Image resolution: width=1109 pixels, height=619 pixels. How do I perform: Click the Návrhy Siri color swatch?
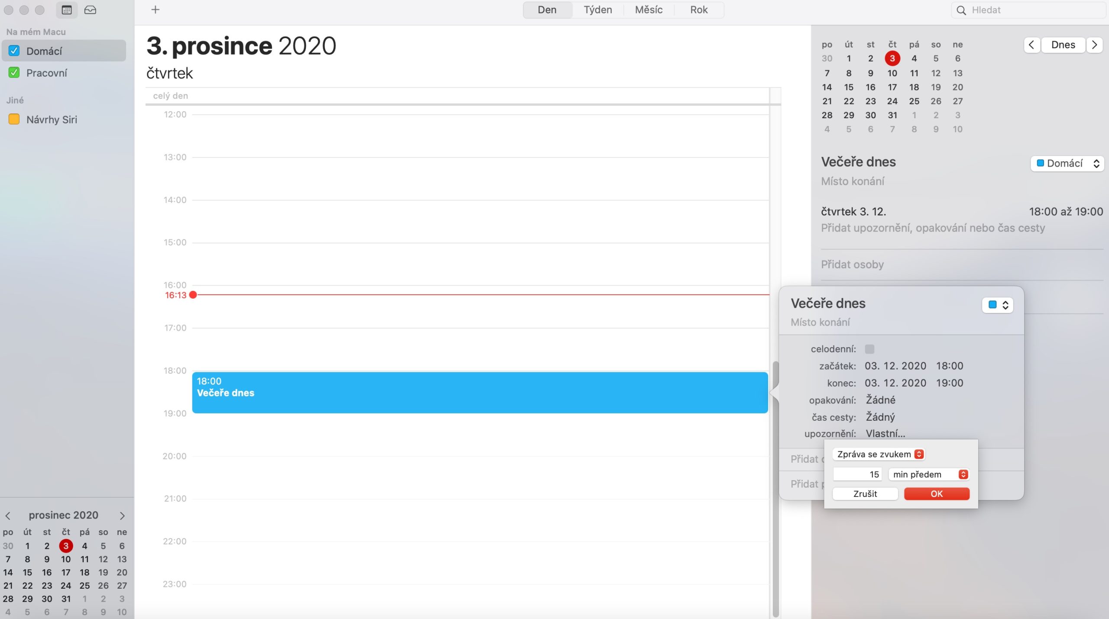click(x=14, y=119)
